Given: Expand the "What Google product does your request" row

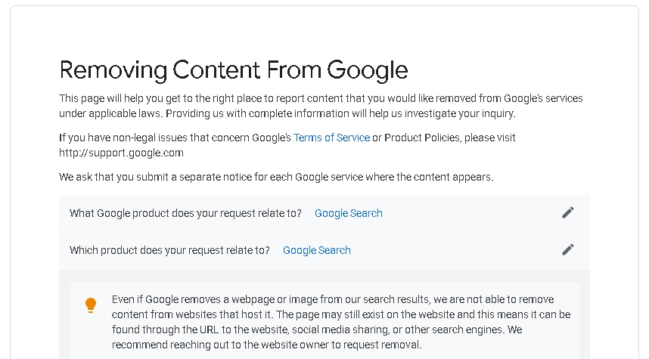Looking at the screenshot, I should pos(185,213).
